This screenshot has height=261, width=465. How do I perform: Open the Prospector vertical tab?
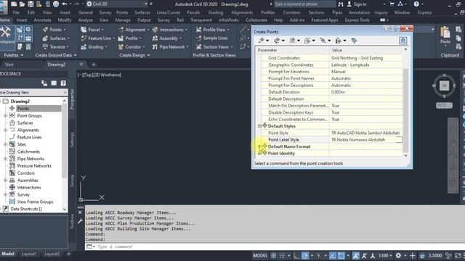[x=72, y=99]
